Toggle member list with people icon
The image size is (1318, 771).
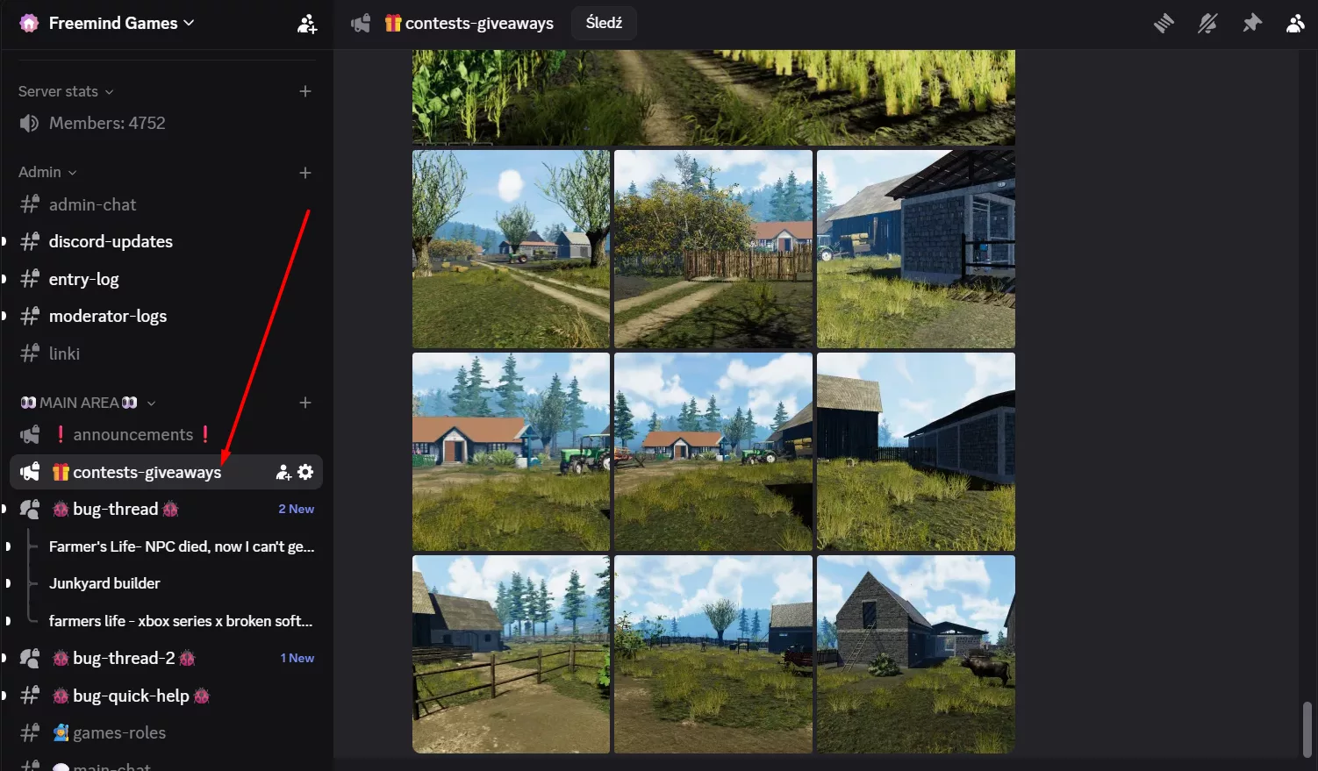[1295, 24]
